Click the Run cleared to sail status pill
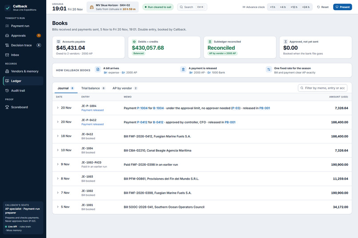This screenshot has width=358, height=238. click(158, 7)
